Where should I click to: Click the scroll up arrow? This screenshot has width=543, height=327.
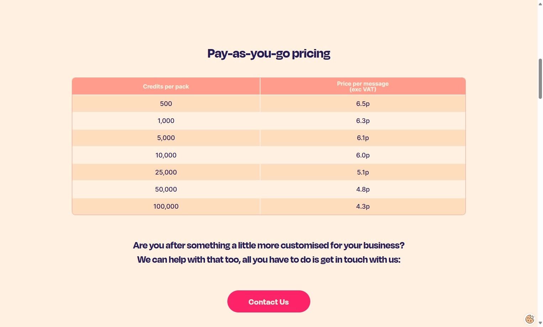click(x=540, y=3)
